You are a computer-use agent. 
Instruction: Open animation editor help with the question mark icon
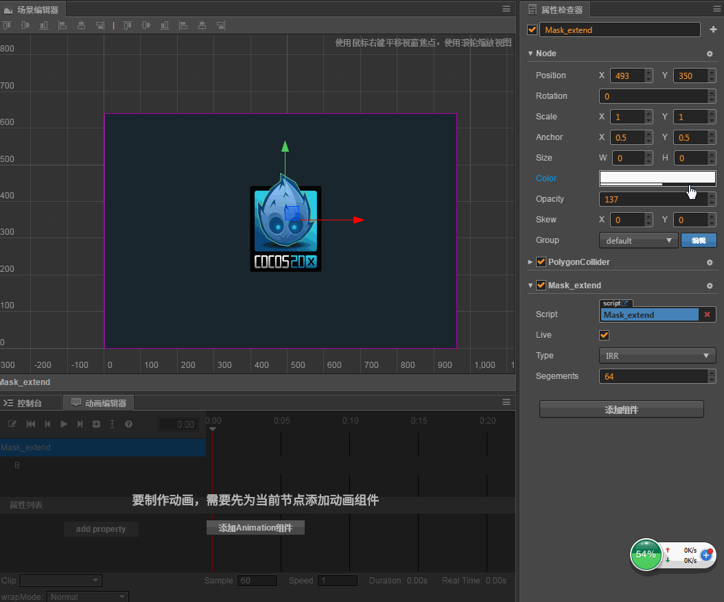coord(128,424)
